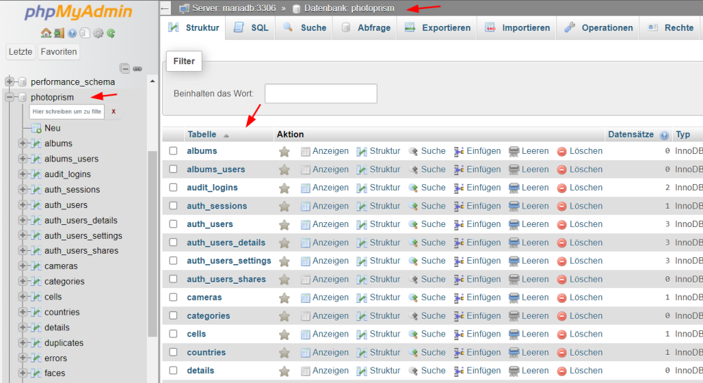703x383 pixels.
Task: Clear the tree filter with red X
Action: 113,112
